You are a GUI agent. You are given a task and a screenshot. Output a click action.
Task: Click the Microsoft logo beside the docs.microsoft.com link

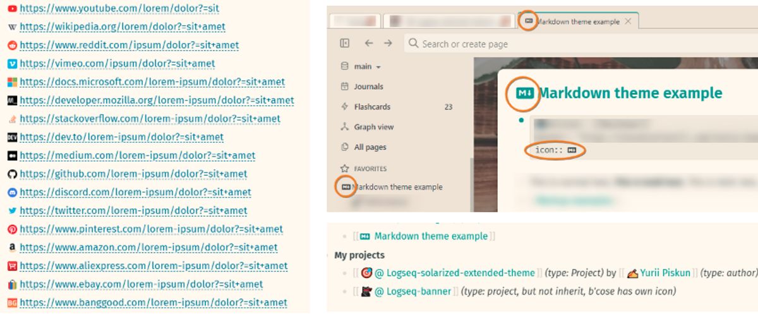click(12, 82)
